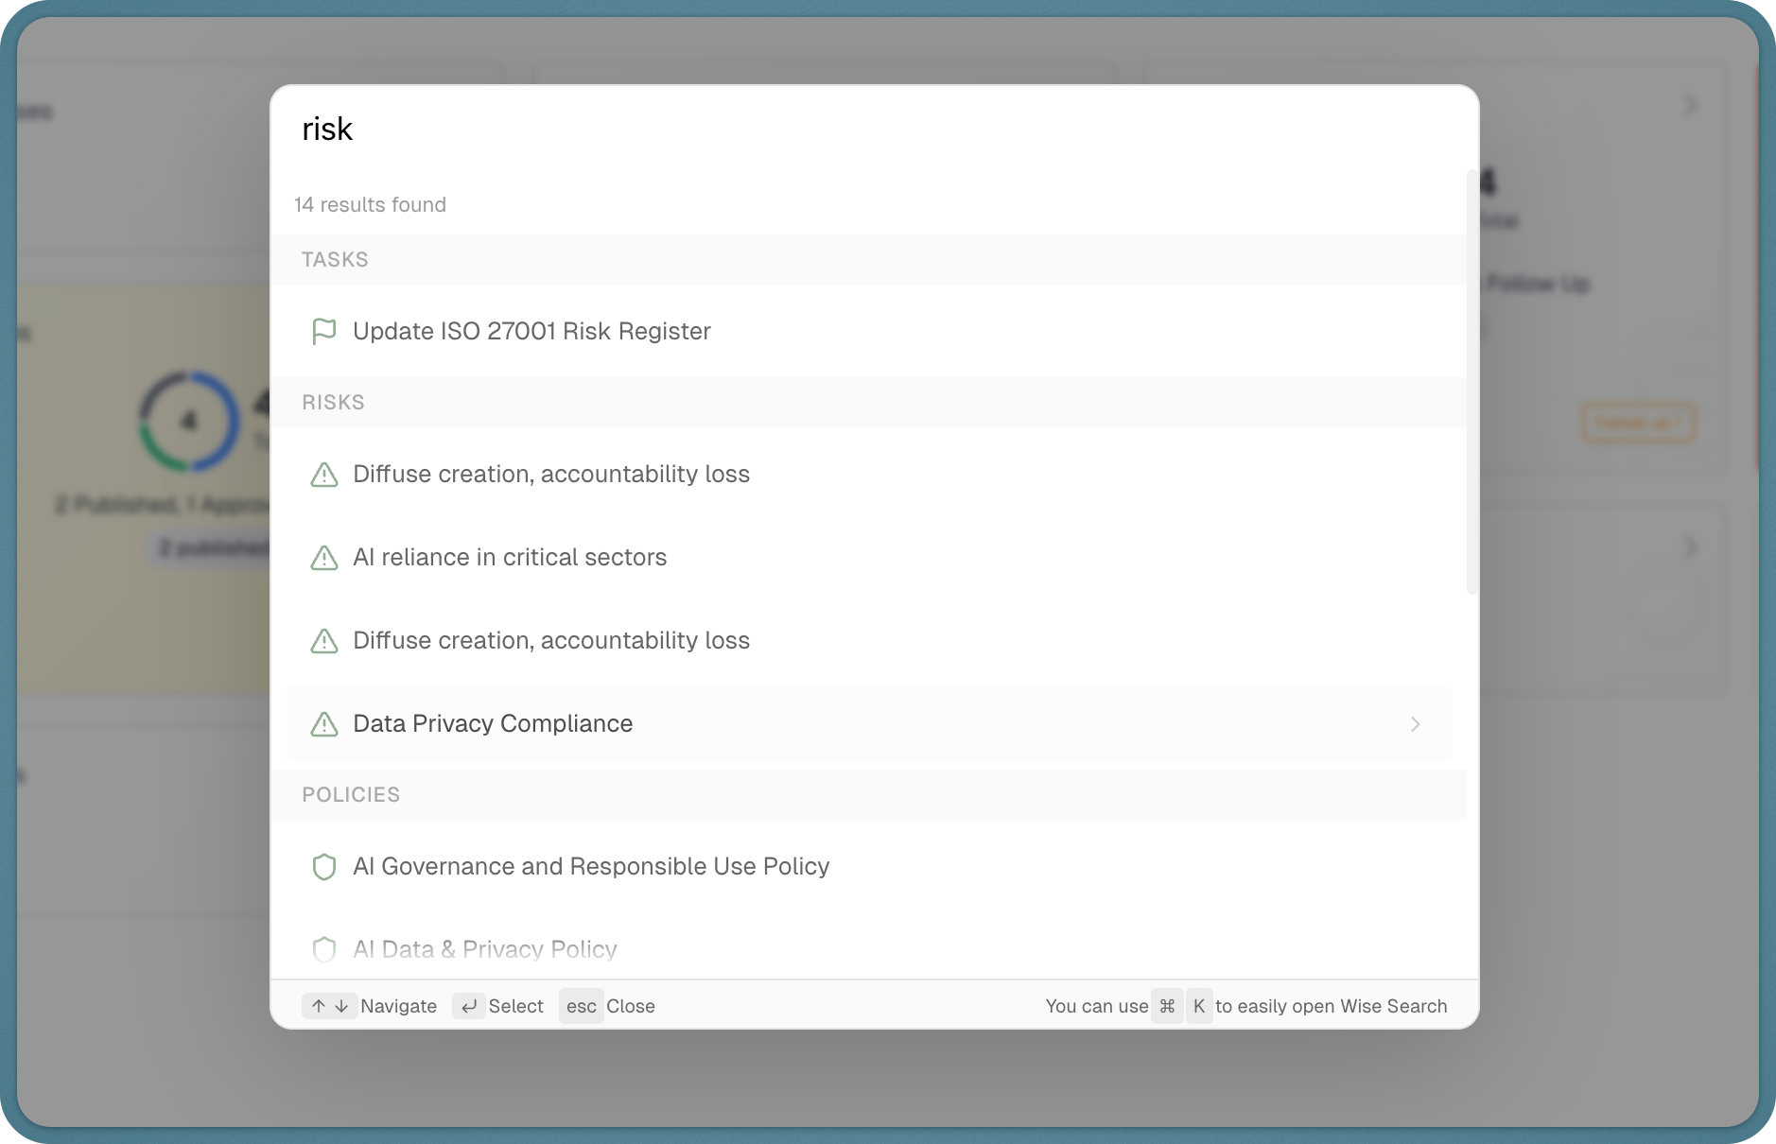The height and width of the screenshot is (1144, 1776).
Task: Select the shield icon beside AI Data & Privacy Policy
Action: coord(324,949)
